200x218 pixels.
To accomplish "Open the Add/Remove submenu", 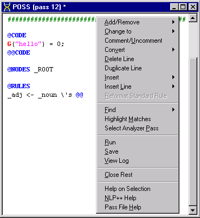I will coord(138,22).
